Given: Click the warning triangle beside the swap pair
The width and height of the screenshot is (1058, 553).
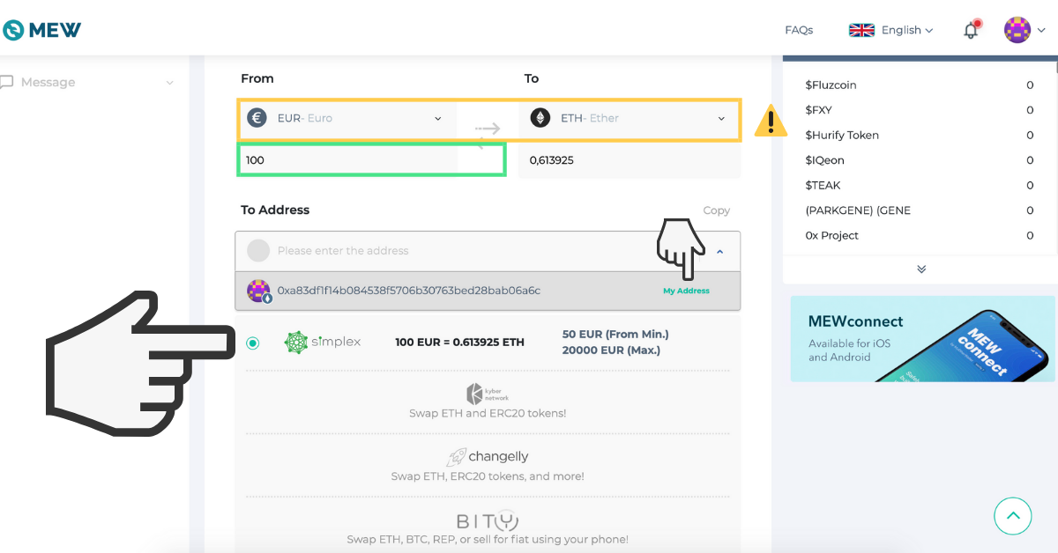Looking at the screenshot, I should point(771,121).
